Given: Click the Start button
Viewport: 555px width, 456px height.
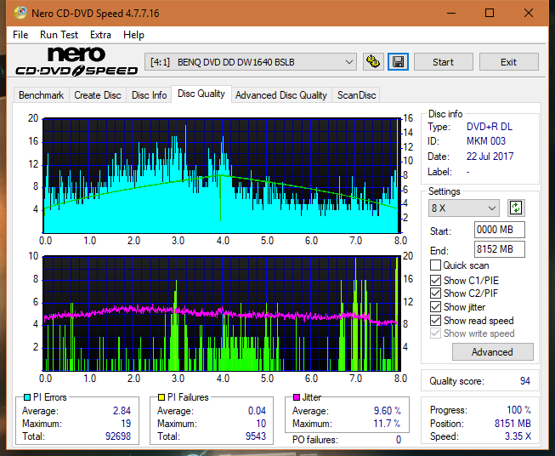Looking at the screenshot, I should pos(443,62).
